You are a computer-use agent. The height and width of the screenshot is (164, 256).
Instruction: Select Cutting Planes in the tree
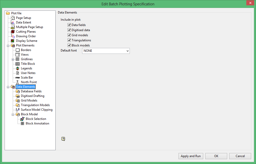[x=26, y=32]
